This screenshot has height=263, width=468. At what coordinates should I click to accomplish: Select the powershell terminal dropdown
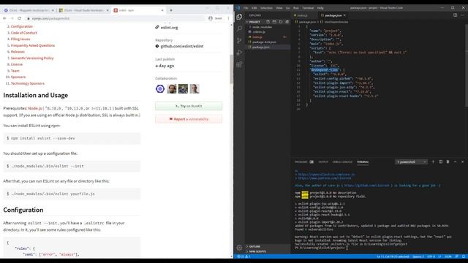pyautogui.click(x=411, y=161)
